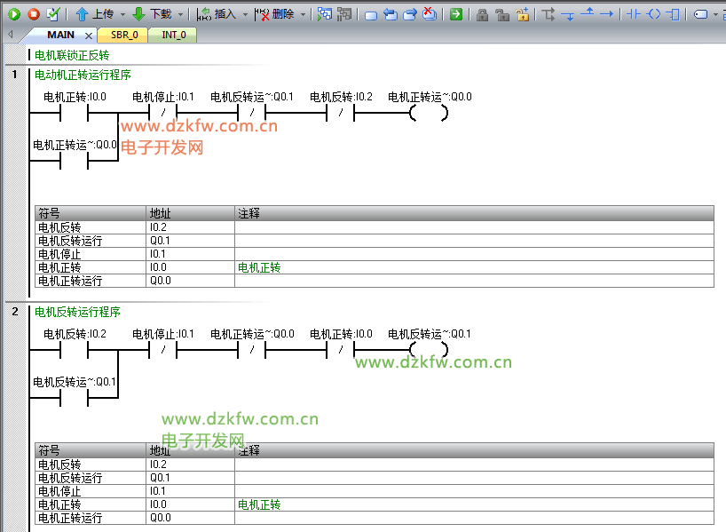Insert a contact from the toolbar
The height and width of the screenshot is (532, 726).
click(x=634, y=14)
